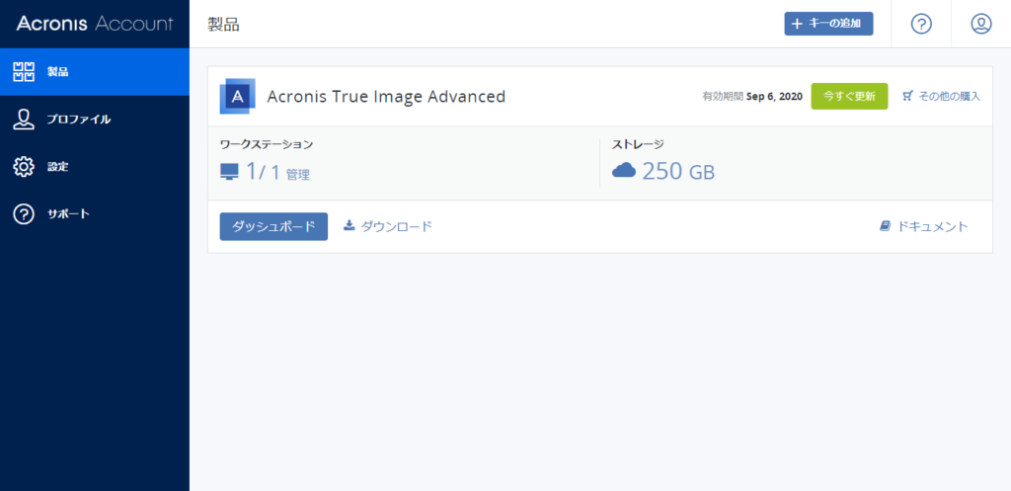Click the サポート question mark icon in sidebar

coord(24,214)
